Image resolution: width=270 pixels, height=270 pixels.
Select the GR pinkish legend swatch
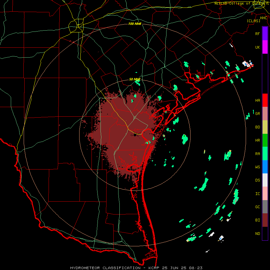tap(265, 114)
